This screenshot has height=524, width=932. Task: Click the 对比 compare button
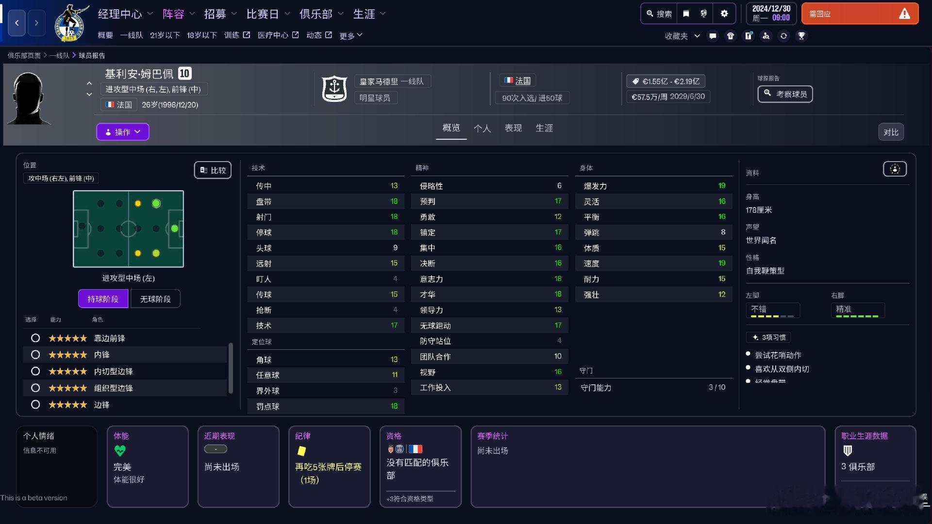coord(891,132)
